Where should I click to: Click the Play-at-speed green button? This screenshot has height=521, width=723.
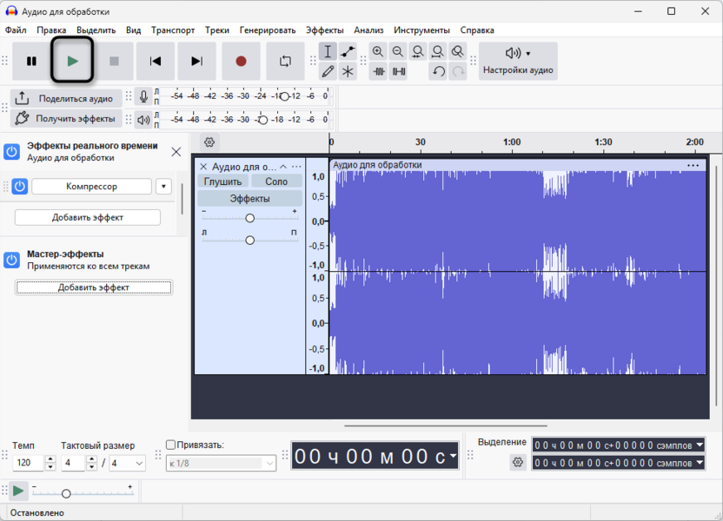point(18,491)
